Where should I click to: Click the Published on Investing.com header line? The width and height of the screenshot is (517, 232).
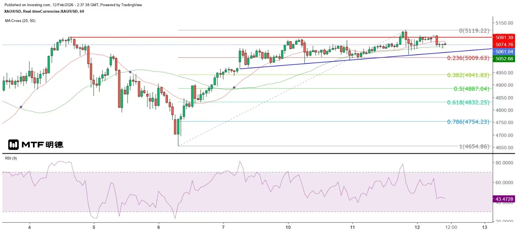(73, 5)
